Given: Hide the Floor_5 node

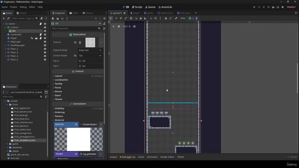Looking at the screenshot, I should (45, 60).
